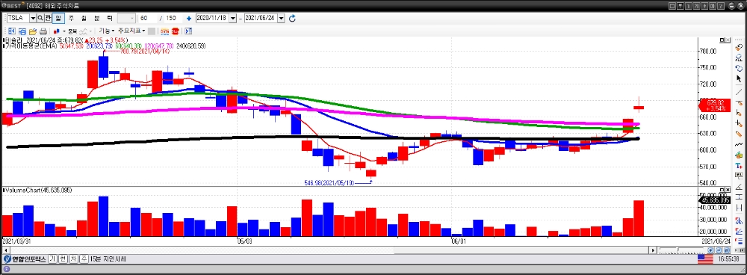Open the 기능 dropdown menu
This screenshot has height=275, width=747.
[107, 31]
